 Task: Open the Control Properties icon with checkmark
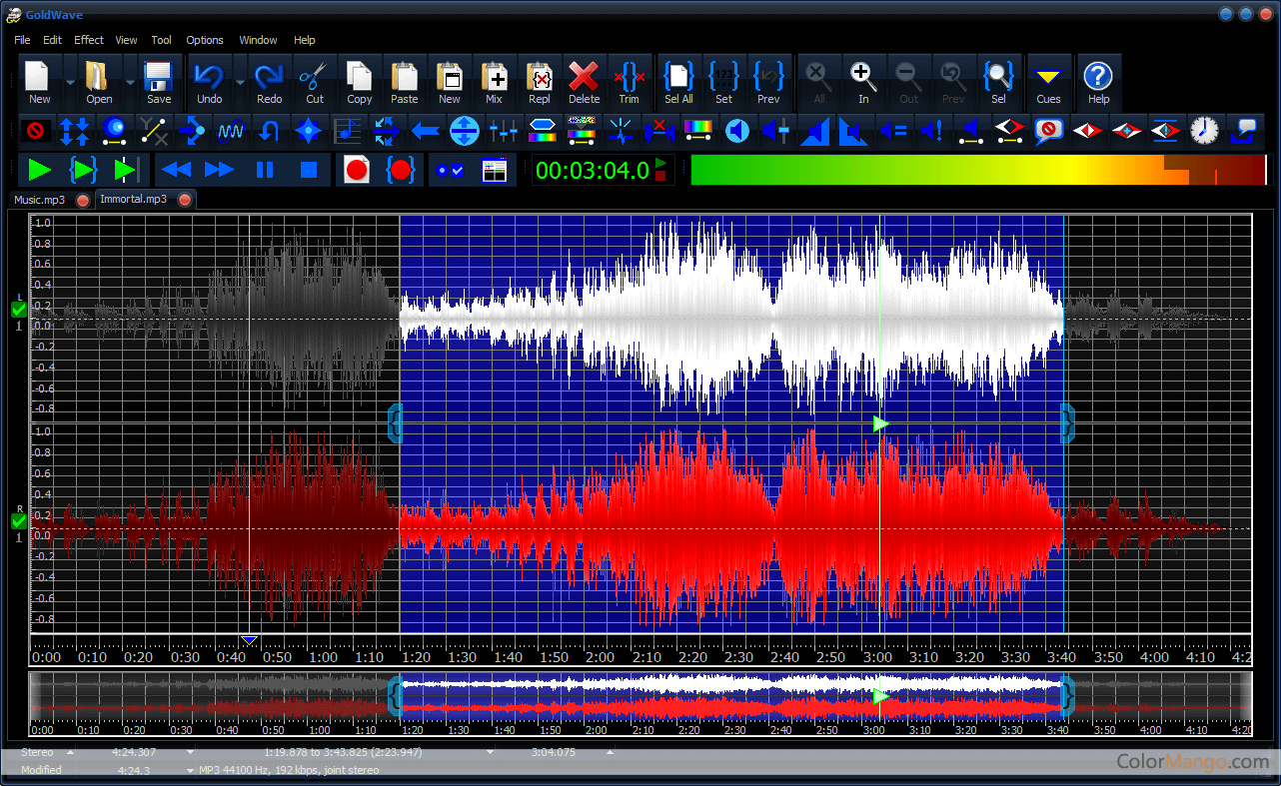point(449,171)
